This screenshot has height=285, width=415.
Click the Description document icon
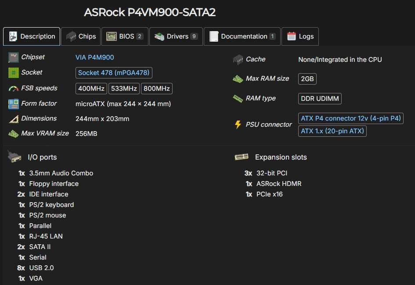pos(13,36)
